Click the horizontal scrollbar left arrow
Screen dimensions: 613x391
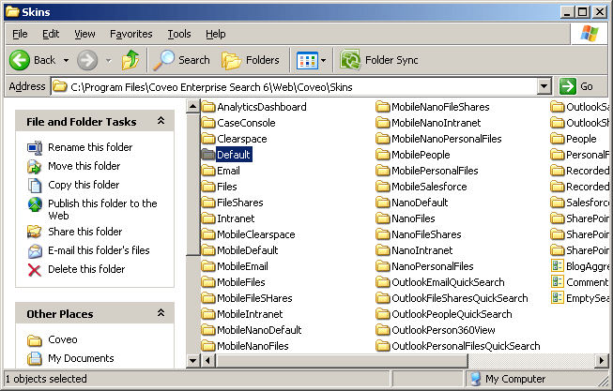tap(207, 360)
